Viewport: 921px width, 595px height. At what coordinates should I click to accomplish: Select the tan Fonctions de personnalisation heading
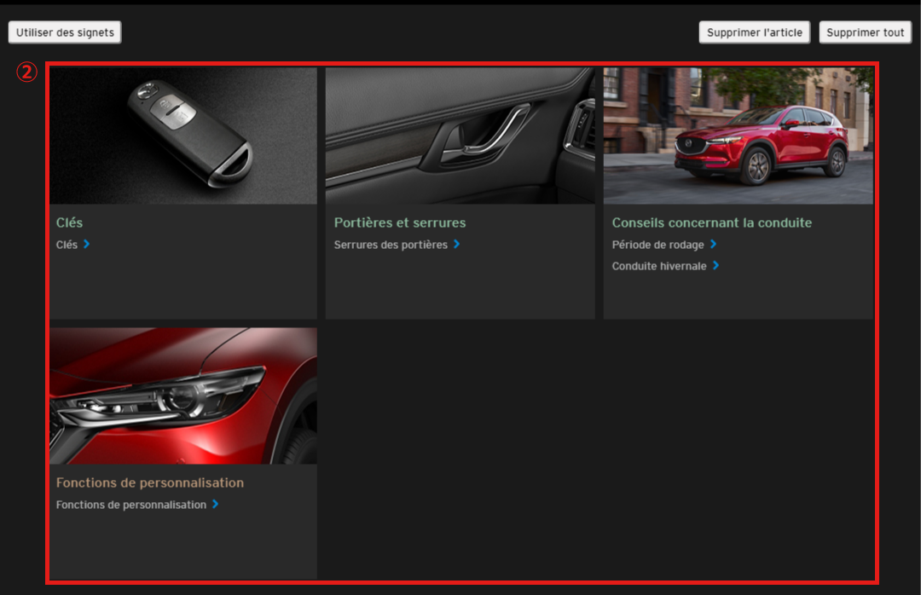click(150, 482)
